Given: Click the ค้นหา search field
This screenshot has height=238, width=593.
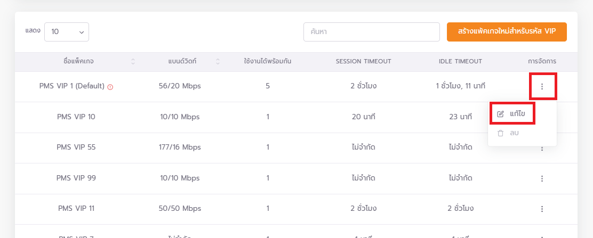Looking at the screenshot, I should (x=371, y=32).
